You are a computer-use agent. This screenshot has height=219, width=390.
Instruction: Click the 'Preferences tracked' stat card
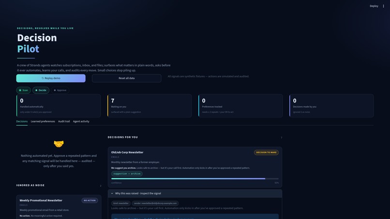click(x=240, y=106)
